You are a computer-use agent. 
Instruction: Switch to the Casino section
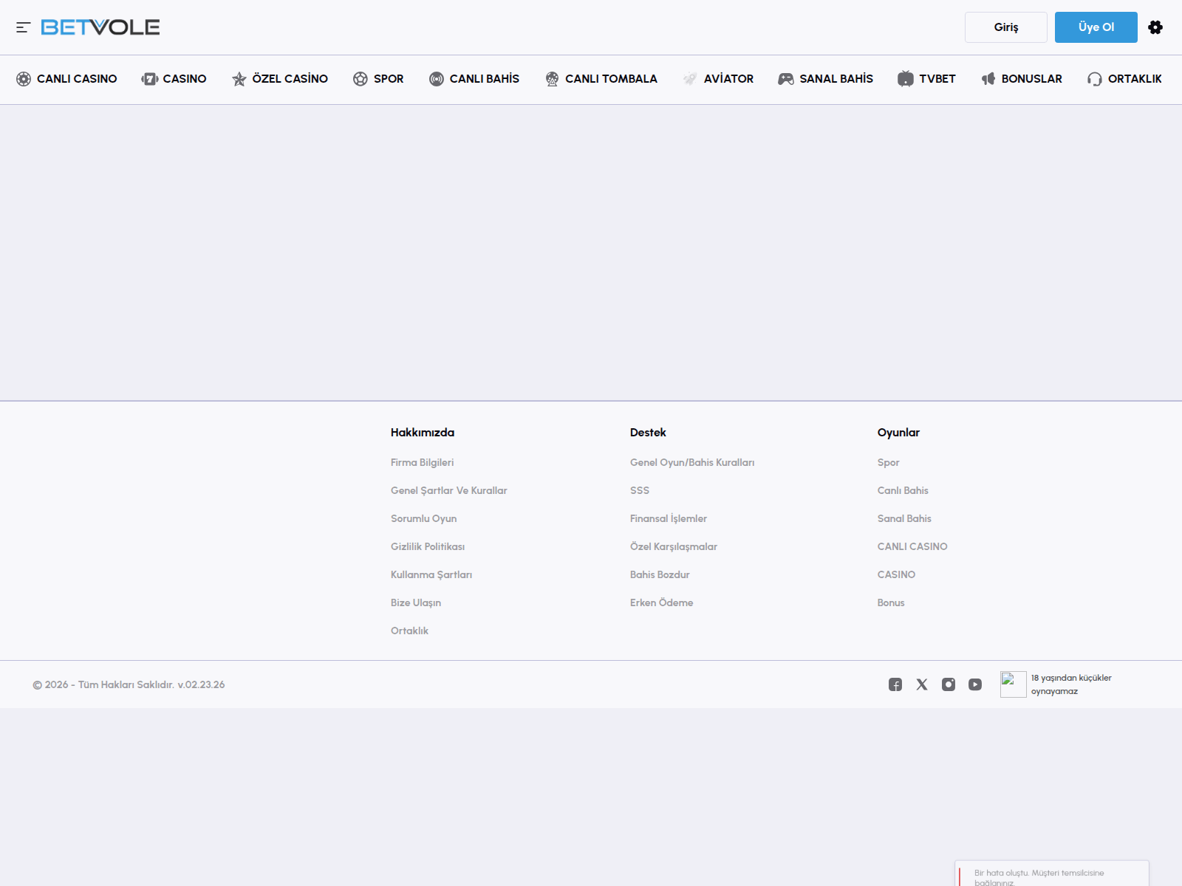[174, 78]
